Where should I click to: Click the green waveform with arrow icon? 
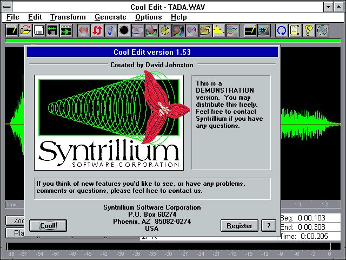66,30
